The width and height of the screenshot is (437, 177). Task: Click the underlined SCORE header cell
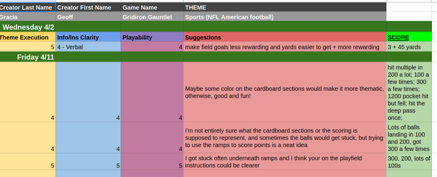408,37
